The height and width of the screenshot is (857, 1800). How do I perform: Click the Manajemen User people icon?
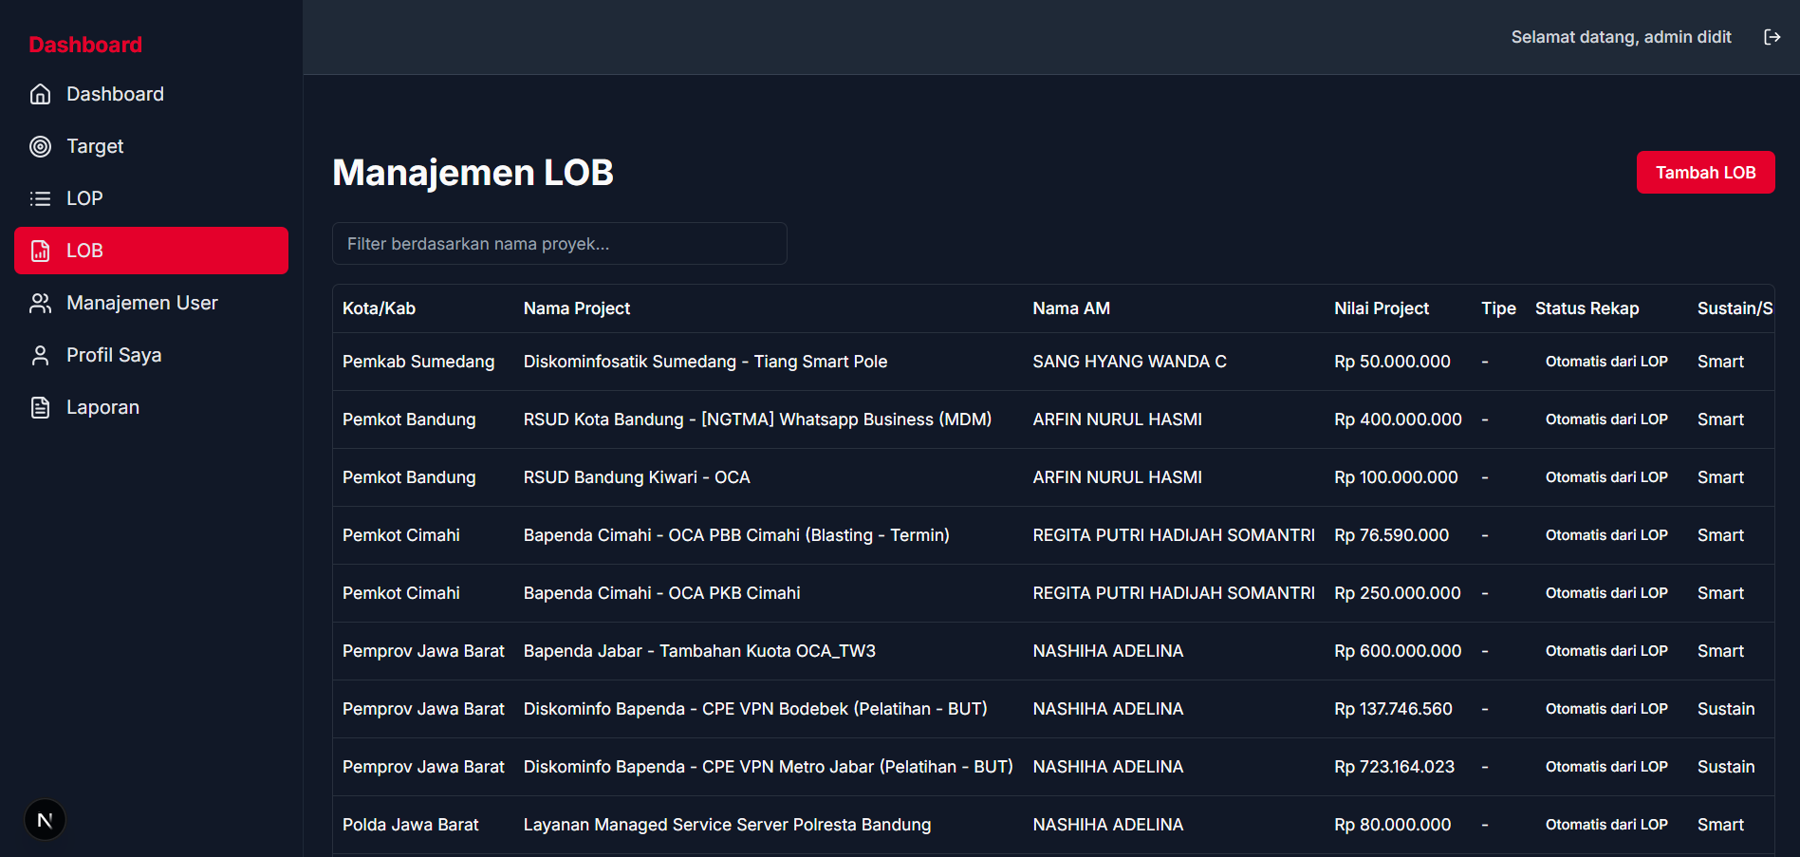(40, 303)
